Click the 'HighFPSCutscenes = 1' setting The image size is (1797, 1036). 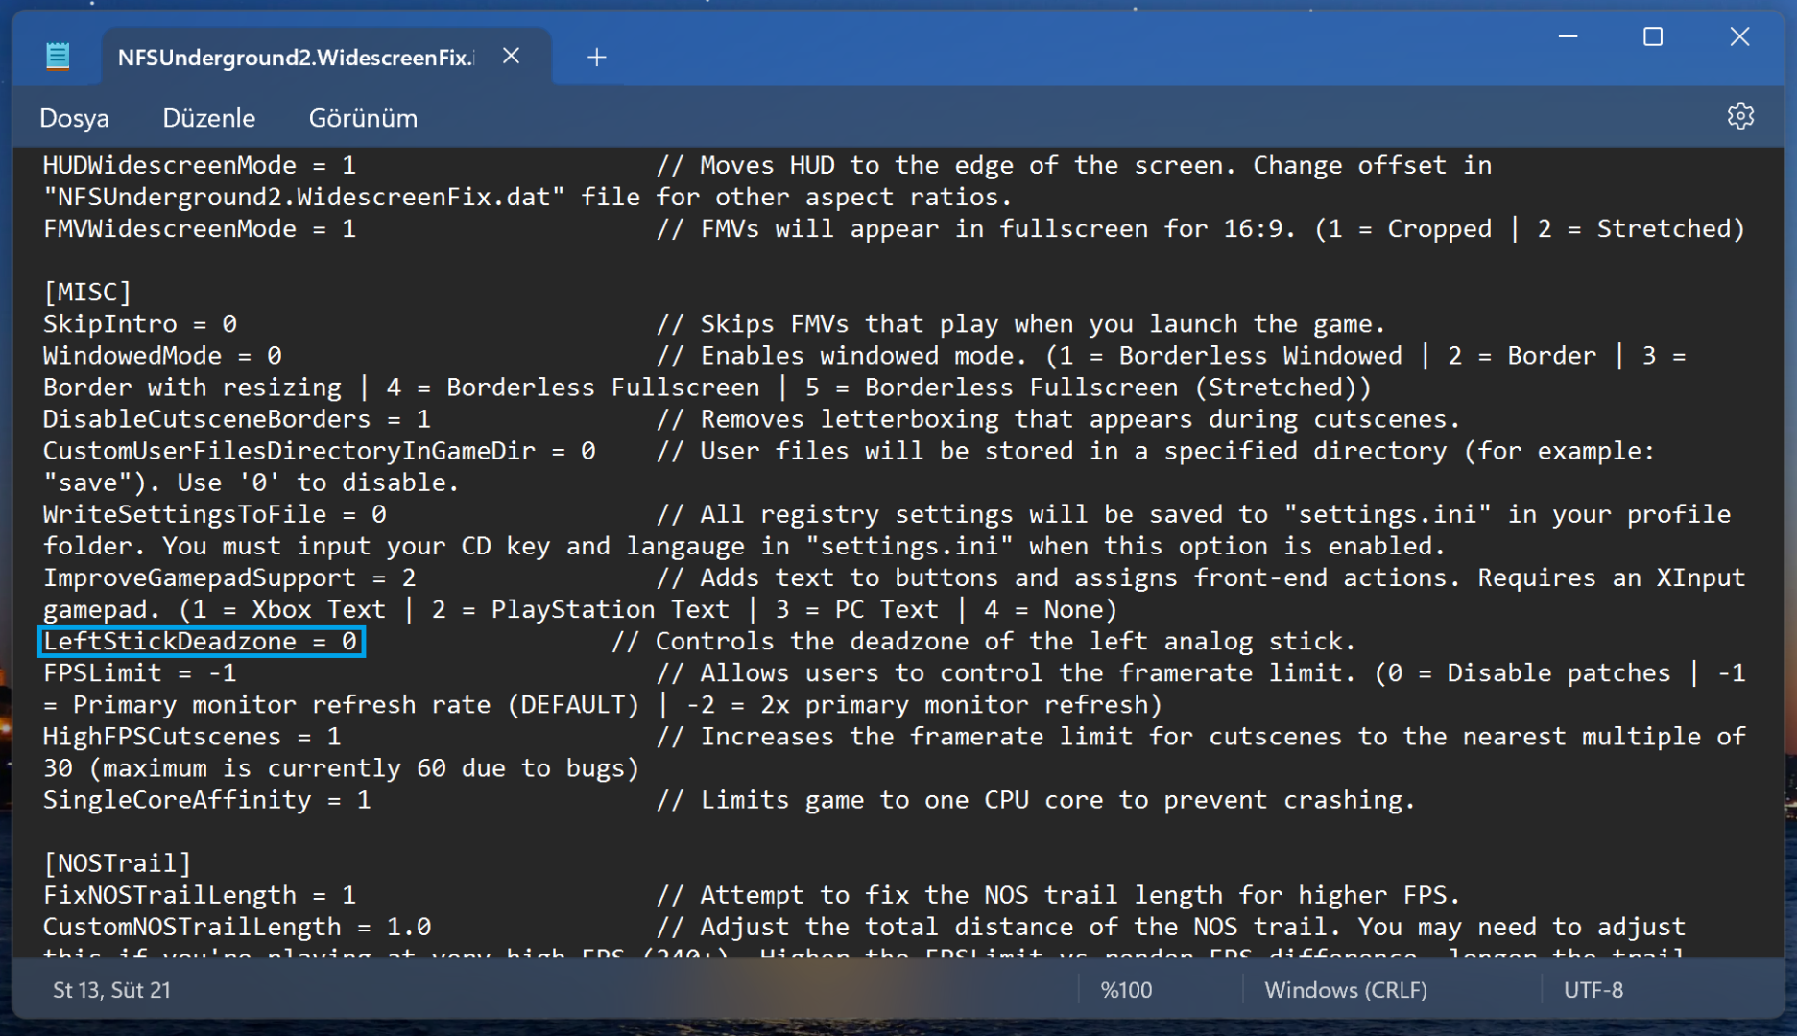point(192,736)
